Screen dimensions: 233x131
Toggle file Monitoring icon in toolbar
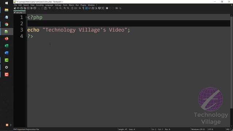pos(103,8)
